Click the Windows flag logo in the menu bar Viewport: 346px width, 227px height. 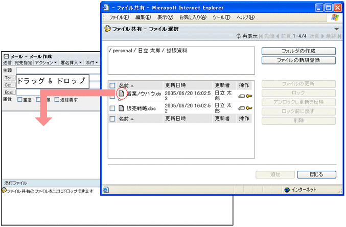pos(335,17)
